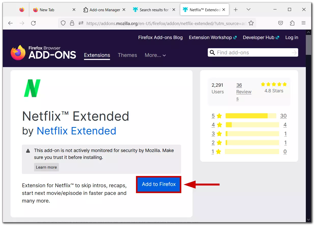Expand the List all tabs chevron

249,10
